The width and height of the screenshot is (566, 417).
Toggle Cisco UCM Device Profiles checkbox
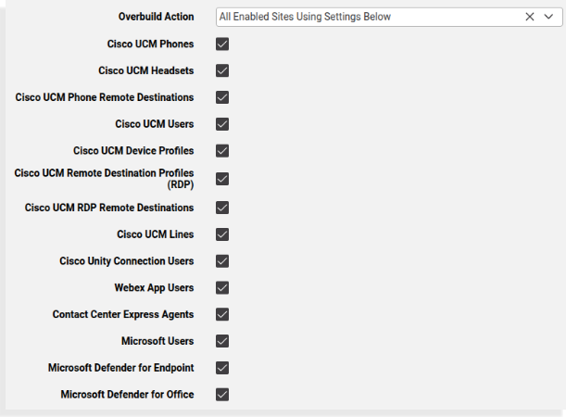[x=222, y=151]
